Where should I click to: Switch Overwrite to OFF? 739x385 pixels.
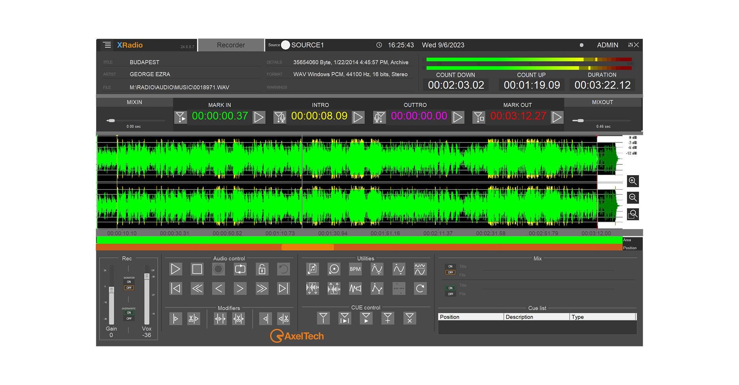coord(129,318)
